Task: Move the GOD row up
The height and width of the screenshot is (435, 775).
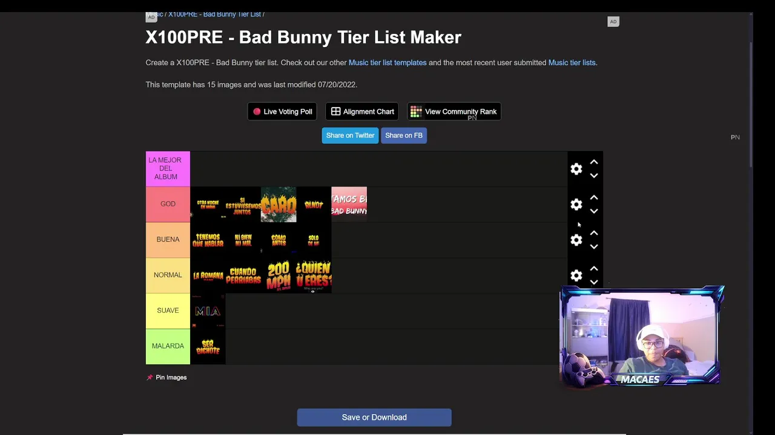Action: pyautogui.click(x=594, y=198)
